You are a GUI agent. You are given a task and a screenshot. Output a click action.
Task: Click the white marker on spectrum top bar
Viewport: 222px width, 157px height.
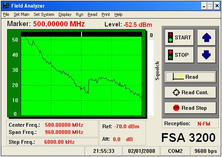point(82,34)
